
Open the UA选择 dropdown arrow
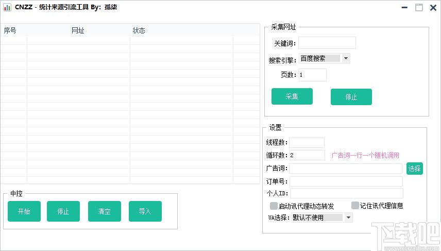348,217
